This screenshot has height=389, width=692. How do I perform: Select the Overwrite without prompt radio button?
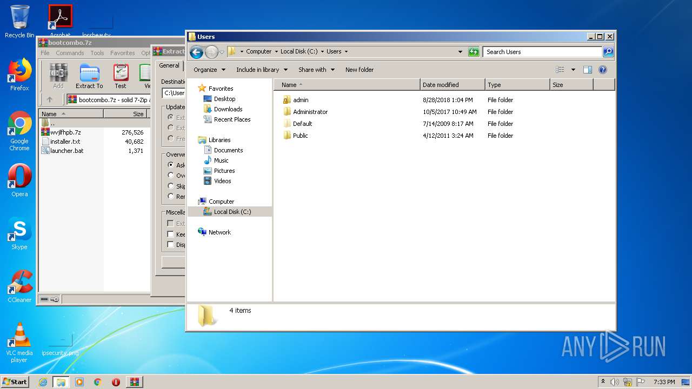point(171,175)
